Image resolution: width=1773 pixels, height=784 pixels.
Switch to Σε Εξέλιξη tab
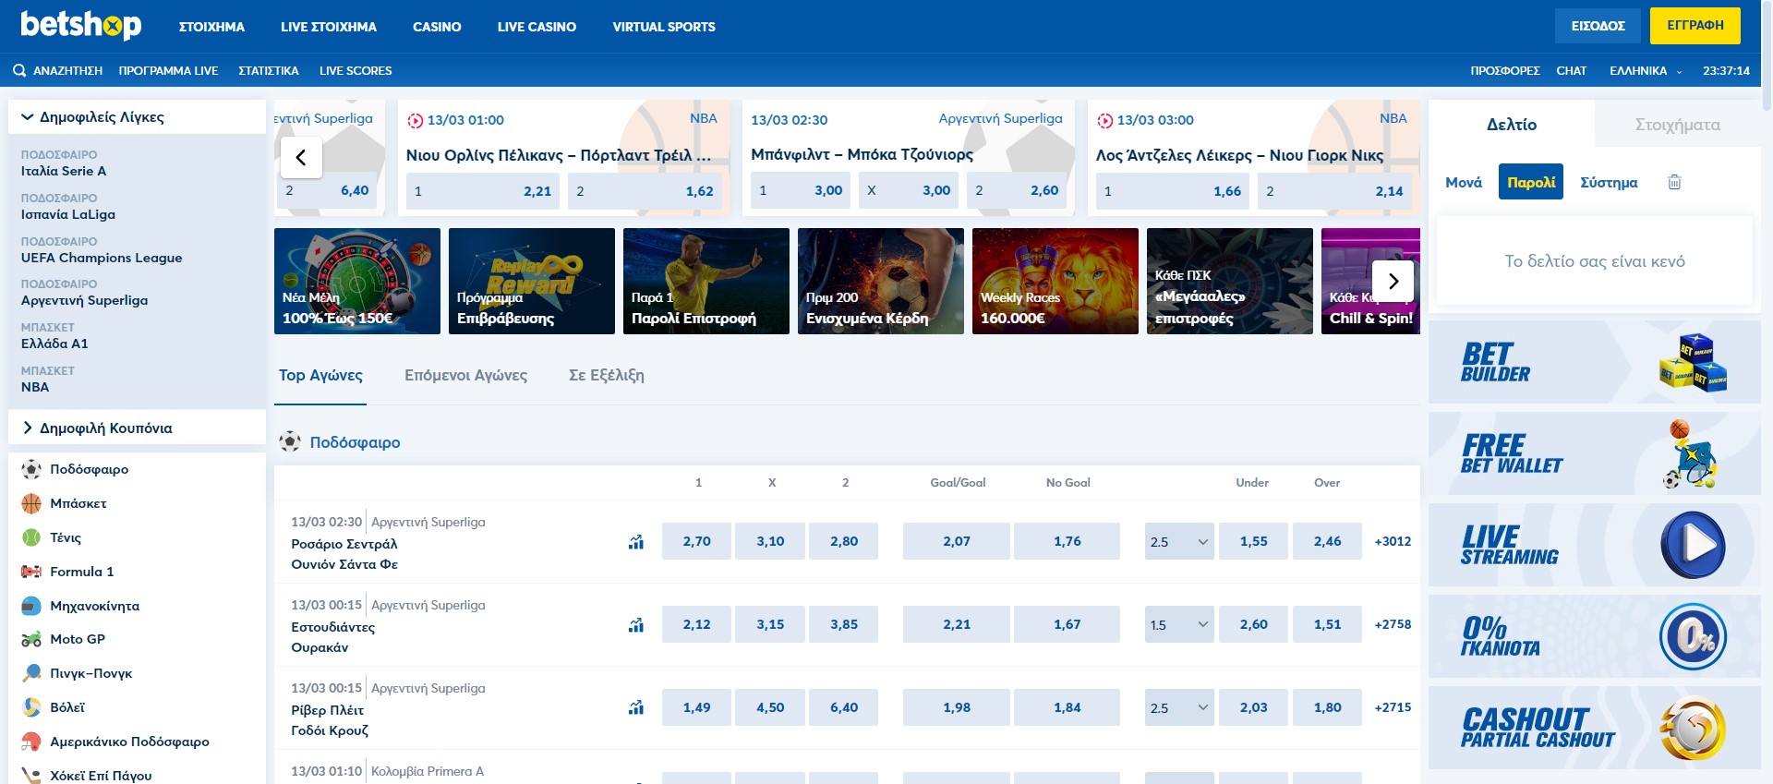point(607,375)
